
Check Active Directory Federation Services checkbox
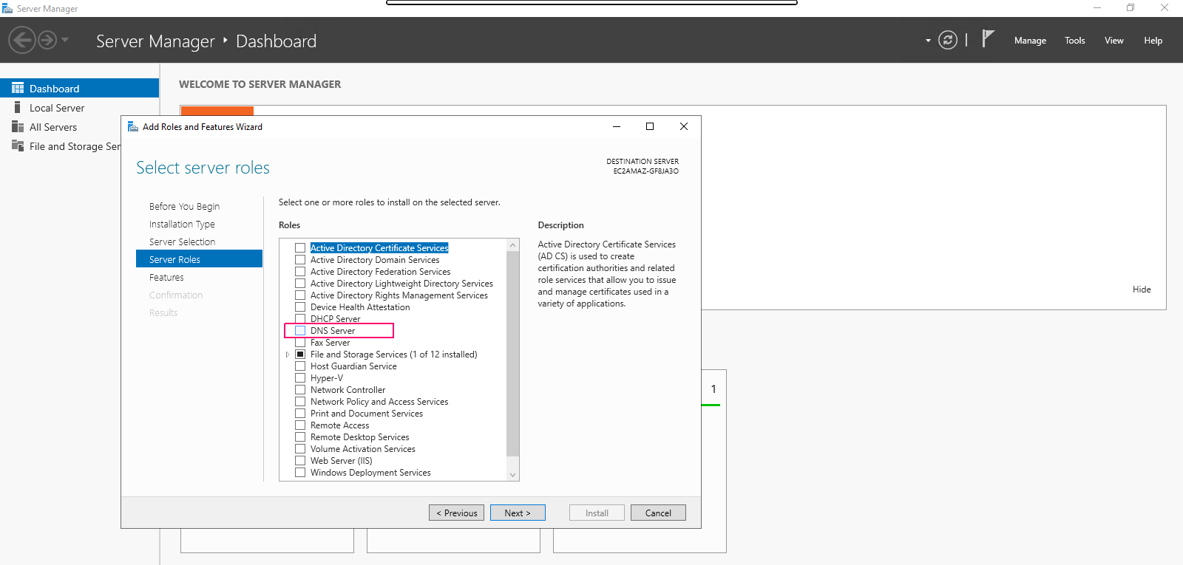(x=300, y=272)
